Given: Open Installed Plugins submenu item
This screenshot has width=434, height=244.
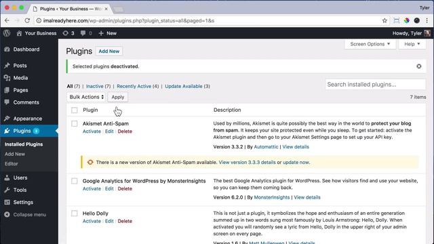Looking at the screenshot, I should 24,144.
